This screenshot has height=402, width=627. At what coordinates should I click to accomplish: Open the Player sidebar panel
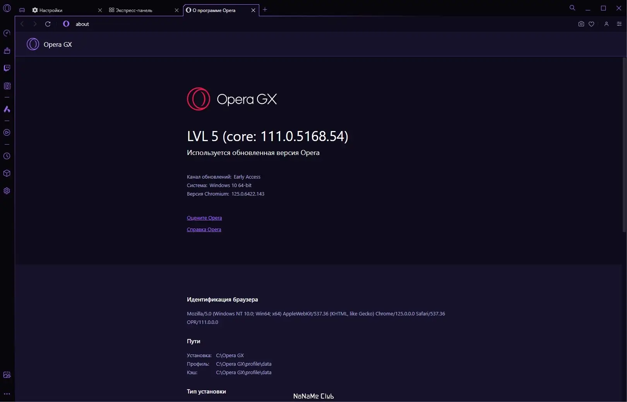pyautogui.click(x=7, y=133)
